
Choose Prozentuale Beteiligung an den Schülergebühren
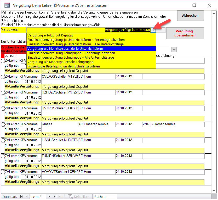(x=91, y=66)
